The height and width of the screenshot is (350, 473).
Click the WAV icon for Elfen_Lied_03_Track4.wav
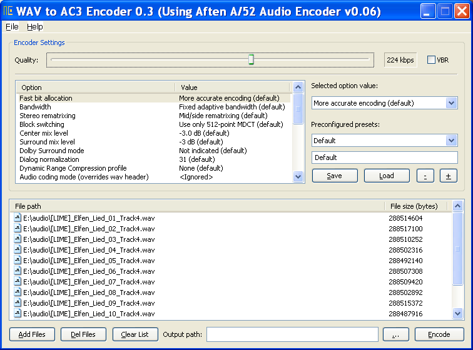tap(18, 239)
